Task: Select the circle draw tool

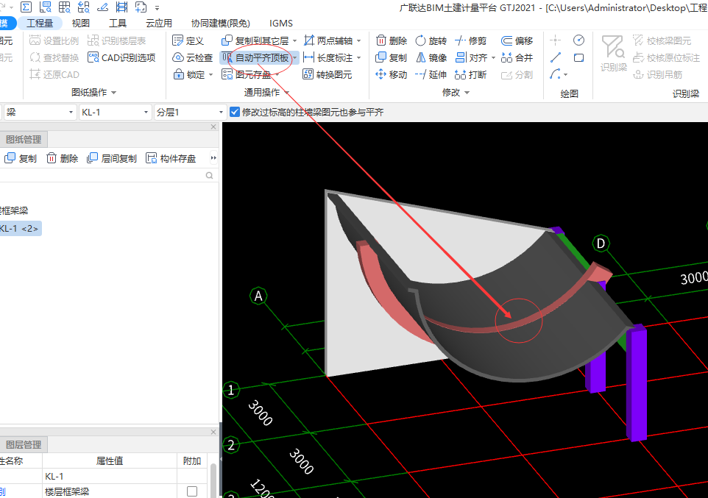Action: [x=579, y=40]
